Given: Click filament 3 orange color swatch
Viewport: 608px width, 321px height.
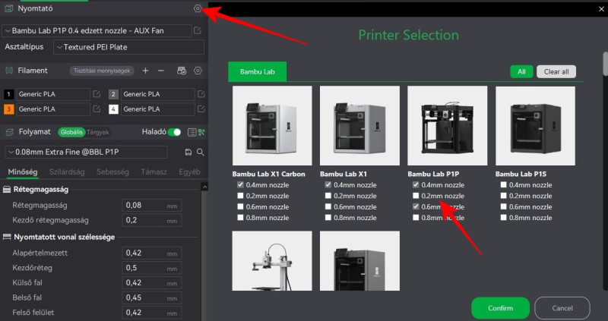Looking at the screenshot, I should pos(8,109).
